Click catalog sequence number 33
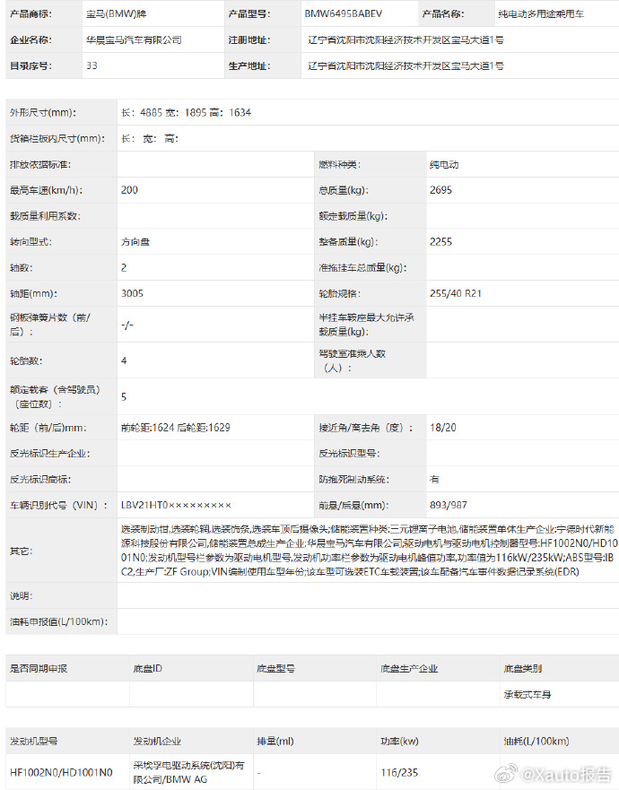 click(x=92, y=65)
